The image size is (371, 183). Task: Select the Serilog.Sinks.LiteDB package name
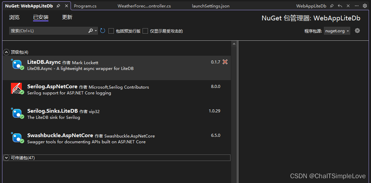click(x=53, y=111)
